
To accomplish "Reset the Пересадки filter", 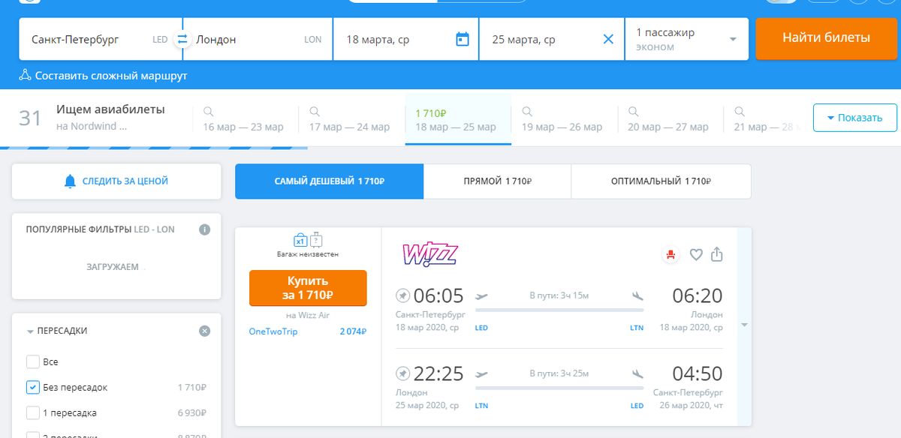I will [204, 331].
